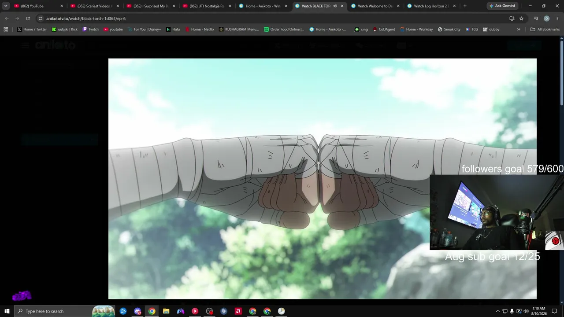This screenshot has height=317, width=564.
Task: Open the Sneak City bookmark
Action: (449, 29)
